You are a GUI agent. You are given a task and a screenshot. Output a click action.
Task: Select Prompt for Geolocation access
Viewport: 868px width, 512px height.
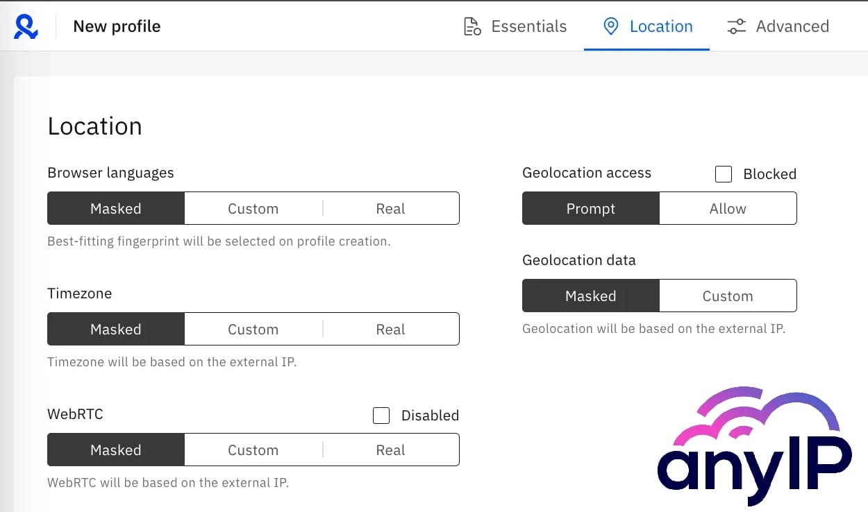590,208
